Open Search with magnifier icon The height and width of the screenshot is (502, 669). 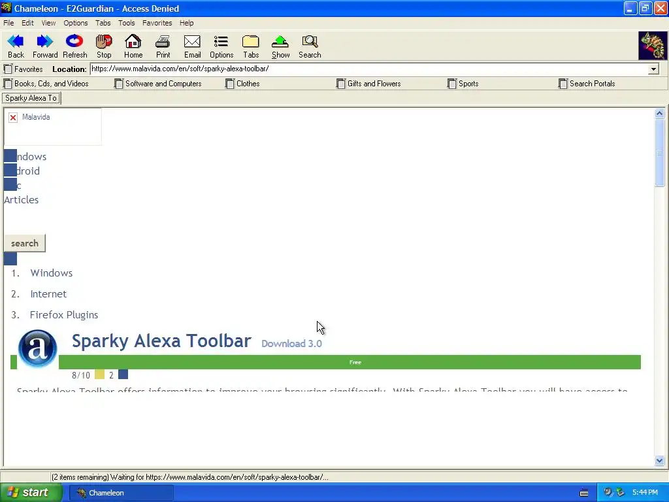click(310, 46)
